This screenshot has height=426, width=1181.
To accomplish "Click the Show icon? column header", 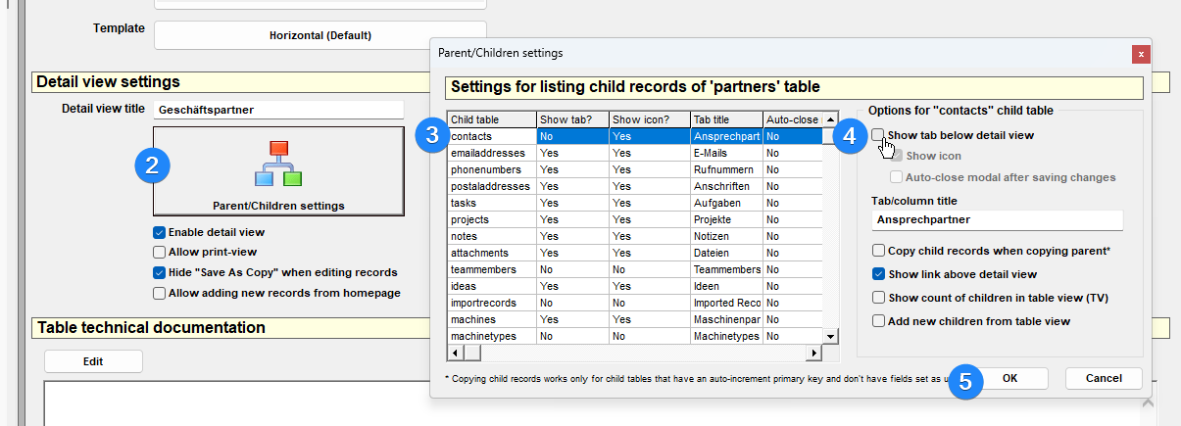I will [649, 119].
